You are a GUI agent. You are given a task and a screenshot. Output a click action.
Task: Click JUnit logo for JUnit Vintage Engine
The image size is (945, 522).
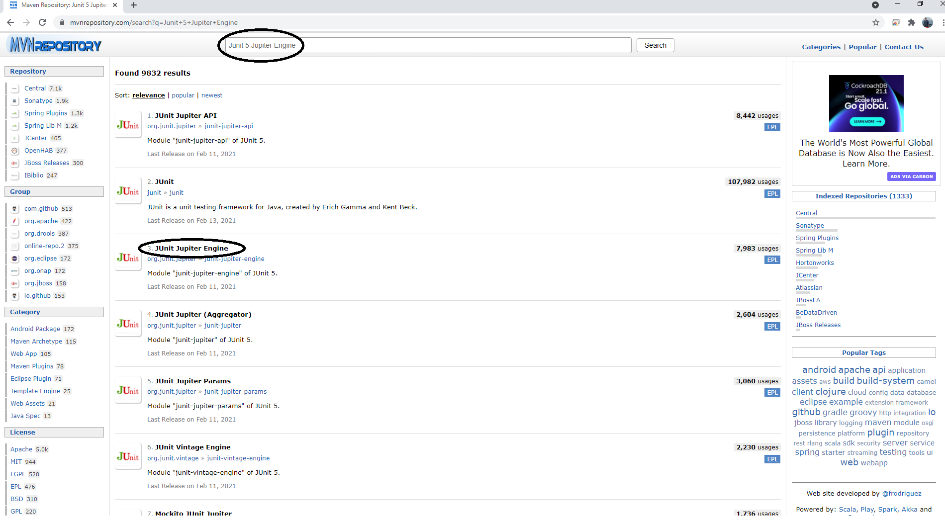[128, 456]
